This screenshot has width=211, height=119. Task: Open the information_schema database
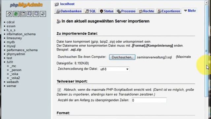(21, 34)
